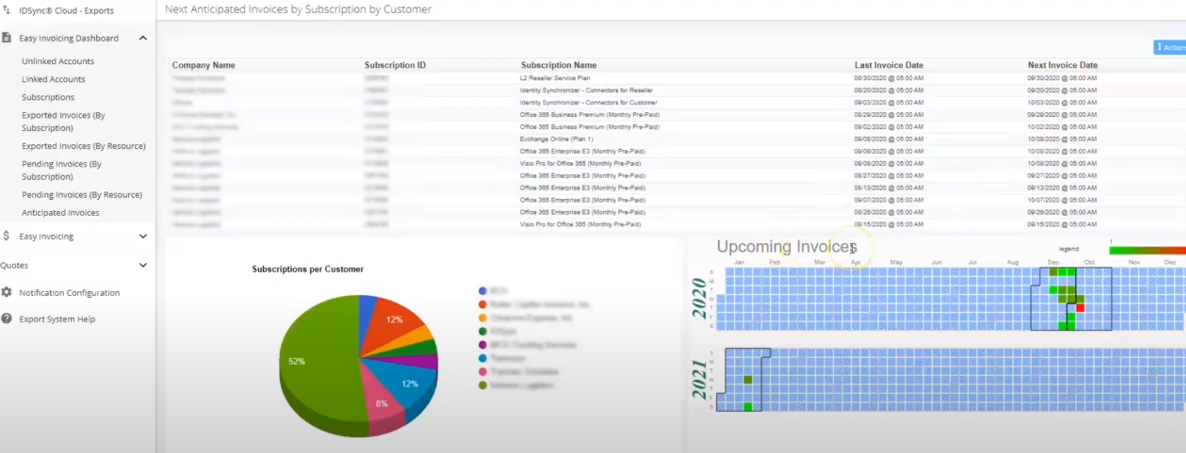1186x453 pixels.
Task: Click last invoice date "08/15/2020 @ 05:00 AM"
Action: click(x=889, y=224)
